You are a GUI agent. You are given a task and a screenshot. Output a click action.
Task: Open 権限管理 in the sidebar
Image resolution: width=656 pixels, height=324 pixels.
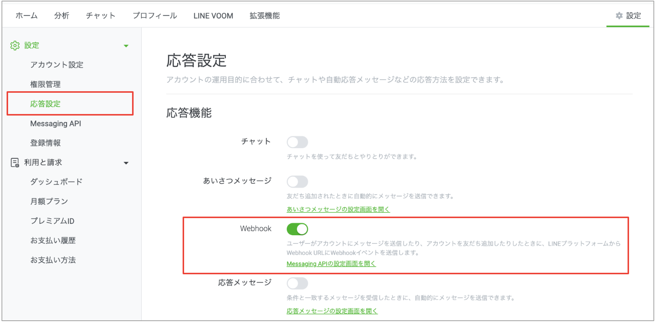(45, 84)
